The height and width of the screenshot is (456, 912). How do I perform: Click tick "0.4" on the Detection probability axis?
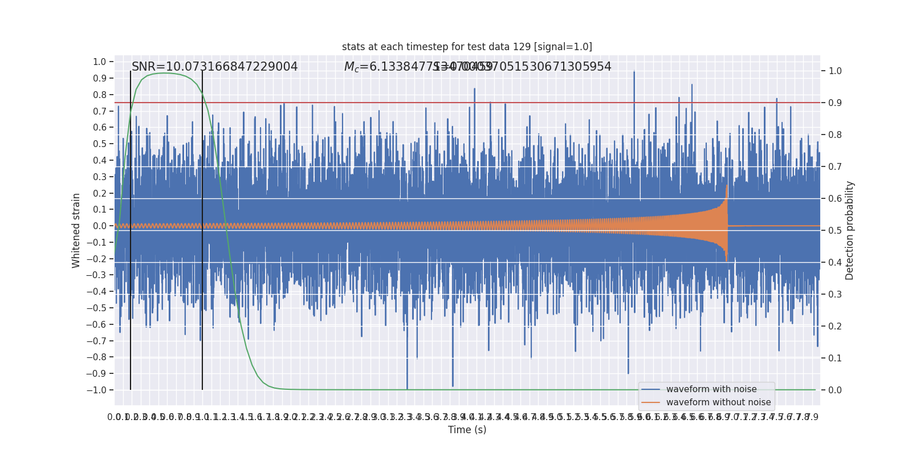[835, 262]
